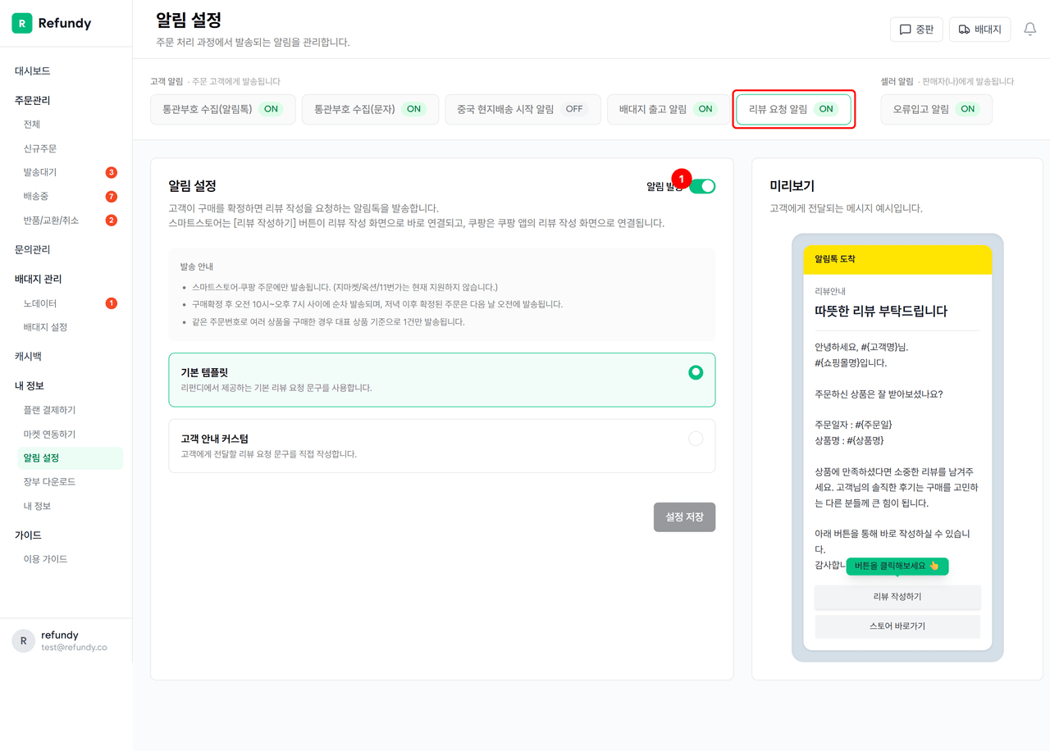Open the sidebar 내 정보 section header

[30, 385]
